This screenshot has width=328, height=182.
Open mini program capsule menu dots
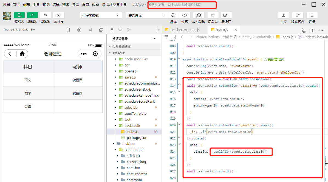(x=83, y=54)
